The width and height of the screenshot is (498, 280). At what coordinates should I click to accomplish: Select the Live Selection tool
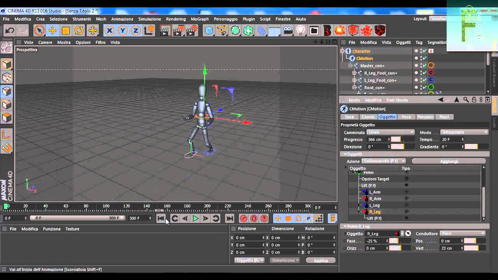tap(39, 30)
